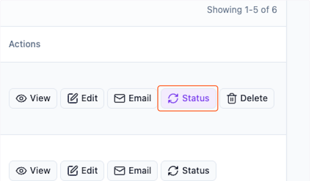Click the eye icon on the first View button
310x181 pixels.
pyautogui.click(x=21, y=98)
